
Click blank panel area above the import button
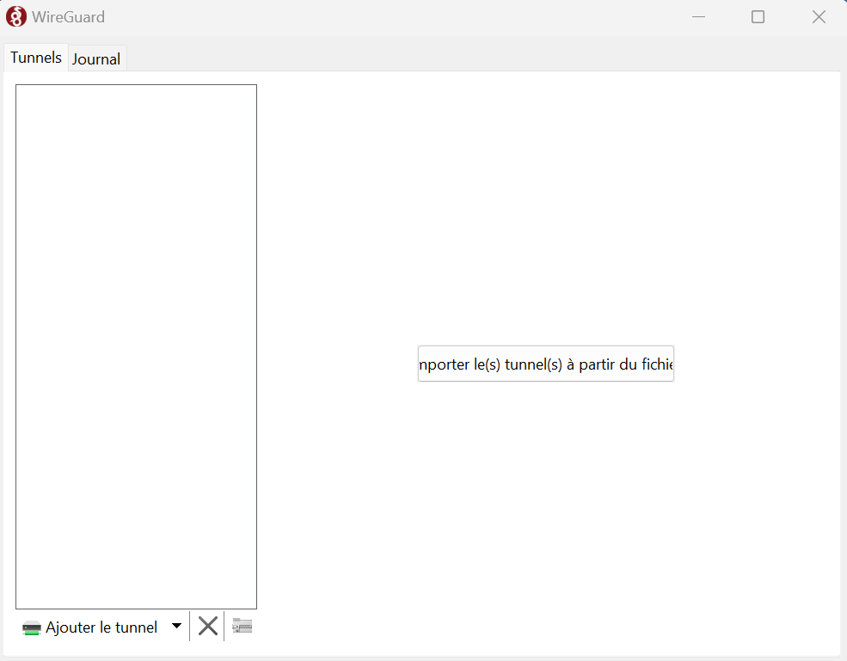click(545, 215)
